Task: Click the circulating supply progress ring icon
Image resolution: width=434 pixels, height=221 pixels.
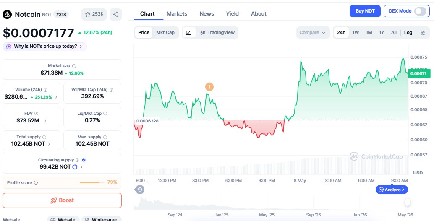Action: point(75,167)
